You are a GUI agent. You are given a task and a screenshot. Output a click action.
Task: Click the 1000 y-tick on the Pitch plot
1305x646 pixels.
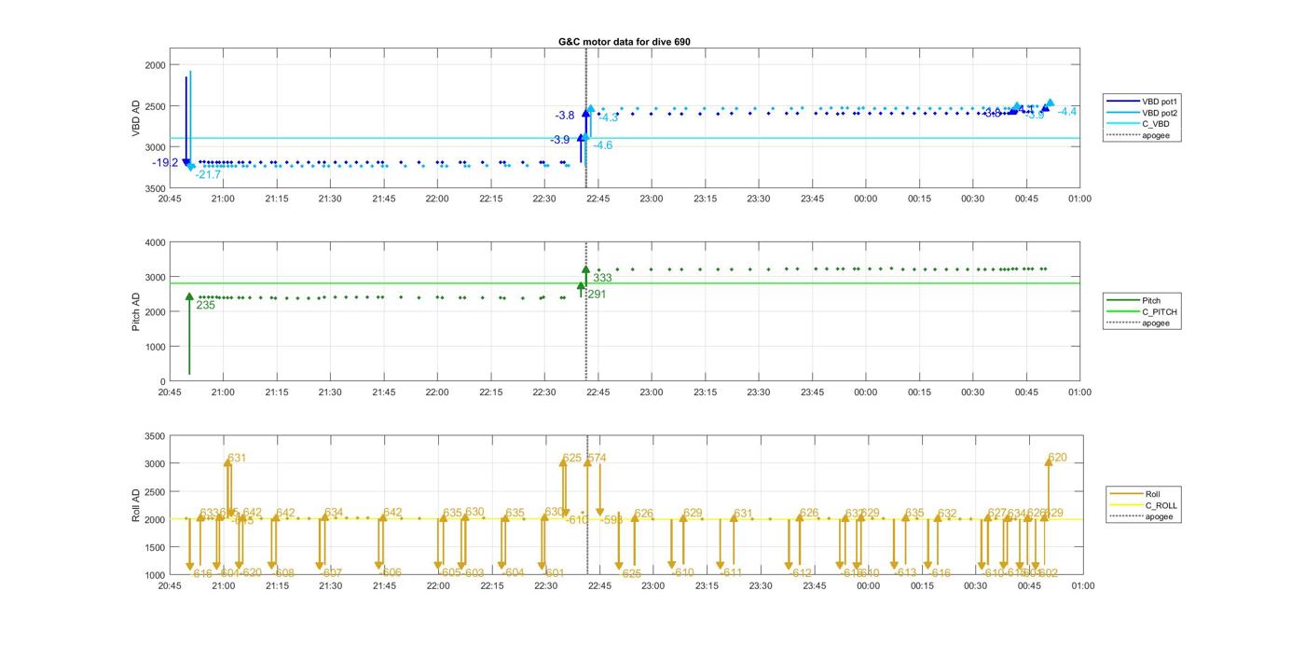(x=154, y=347)
